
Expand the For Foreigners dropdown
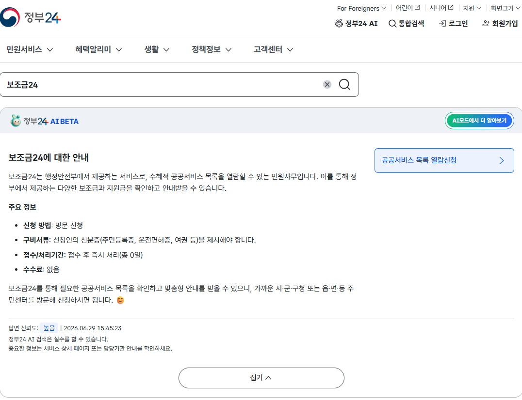(x=361, y=8)
